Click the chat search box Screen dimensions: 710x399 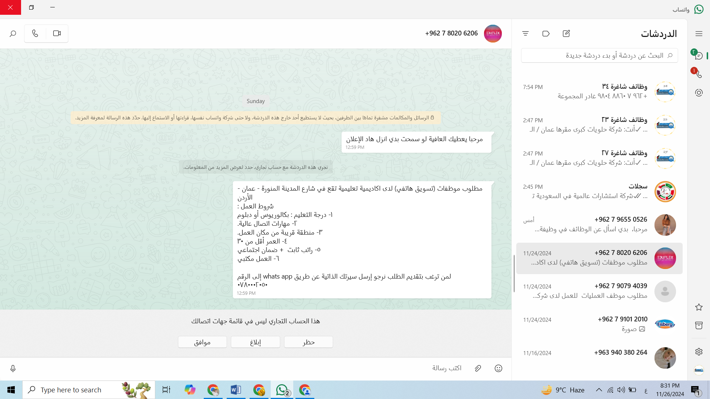599,55
